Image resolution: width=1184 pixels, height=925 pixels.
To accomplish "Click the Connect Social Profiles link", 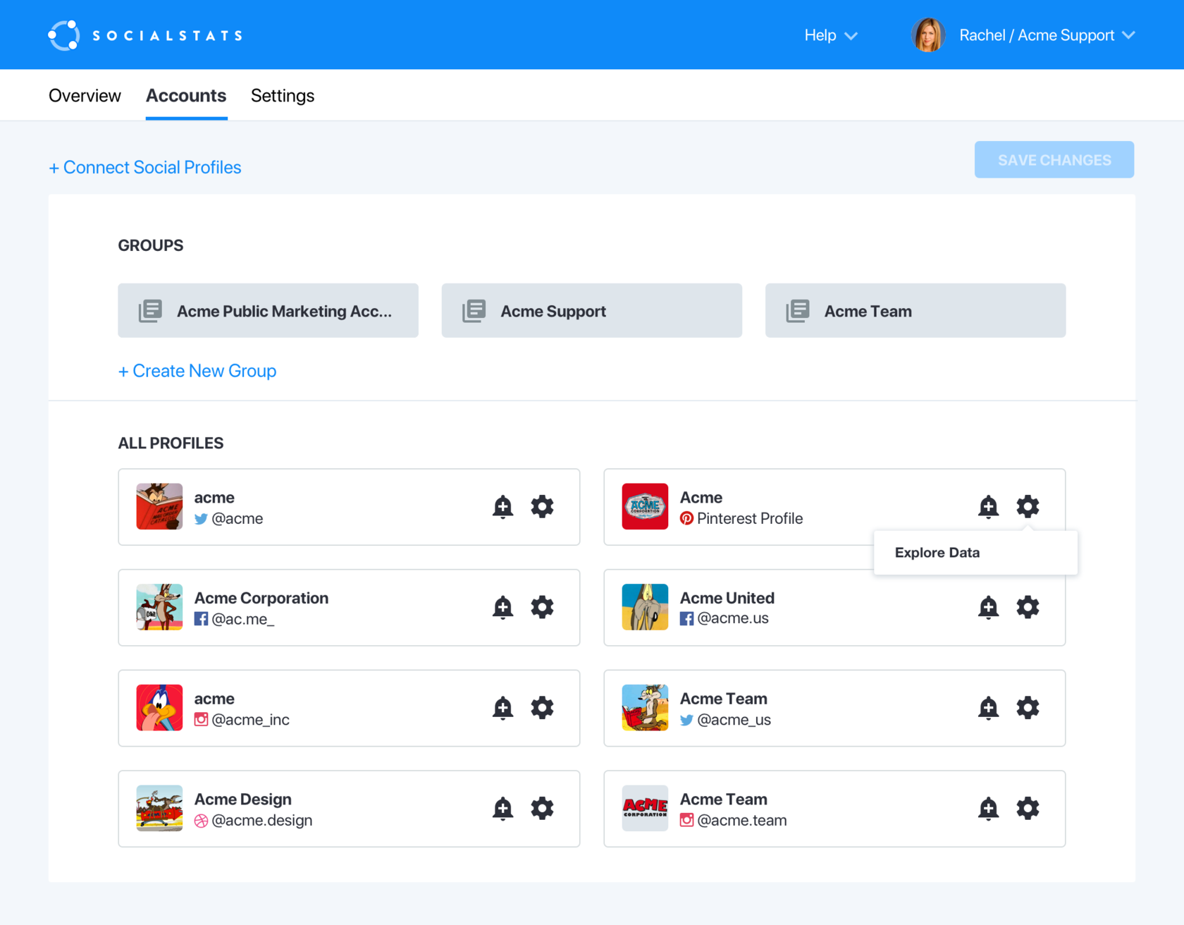I will pyautogui.click(x=145, y=167).
